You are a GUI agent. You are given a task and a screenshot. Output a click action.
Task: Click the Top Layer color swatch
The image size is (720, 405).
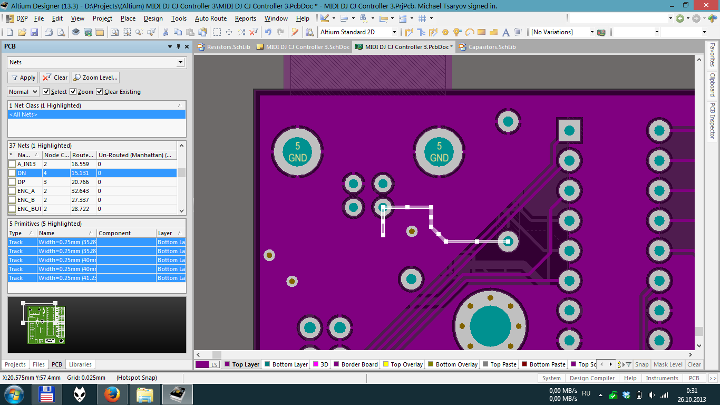[227, 364]
